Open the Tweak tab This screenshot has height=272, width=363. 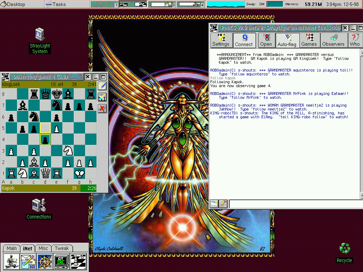62,248
